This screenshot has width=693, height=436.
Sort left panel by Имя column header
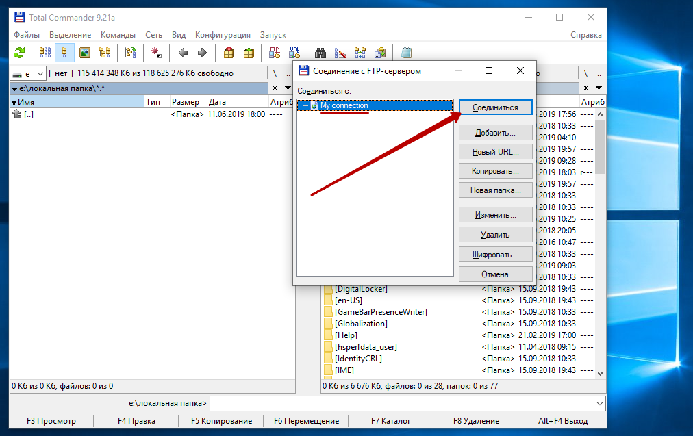pyautogui.click(x=77, y=102)
